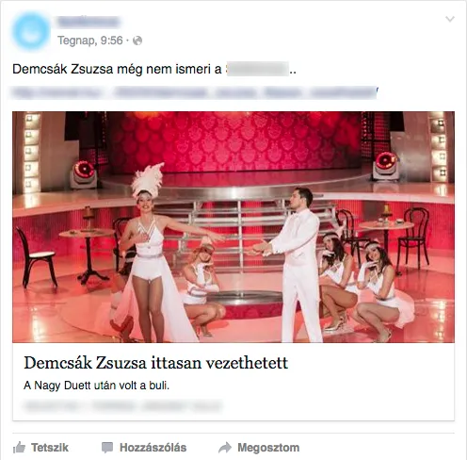Click the Hozzászólás comment button label
467x460 pixels.
[153, 448]
